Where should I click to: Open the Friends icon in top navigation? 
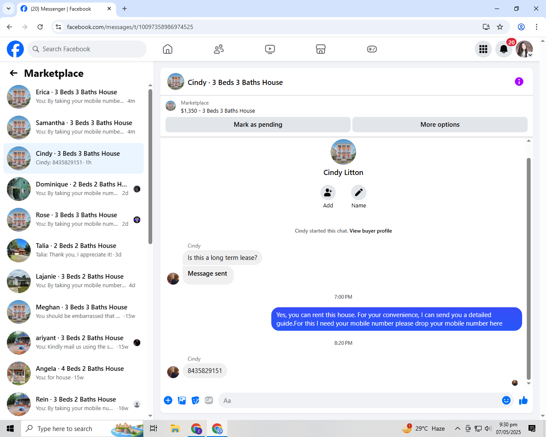(219, 49)
